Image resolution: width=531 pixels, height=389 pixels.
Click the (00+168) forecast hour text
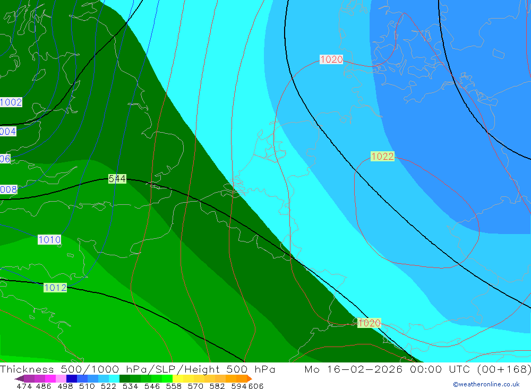point(503,369)
